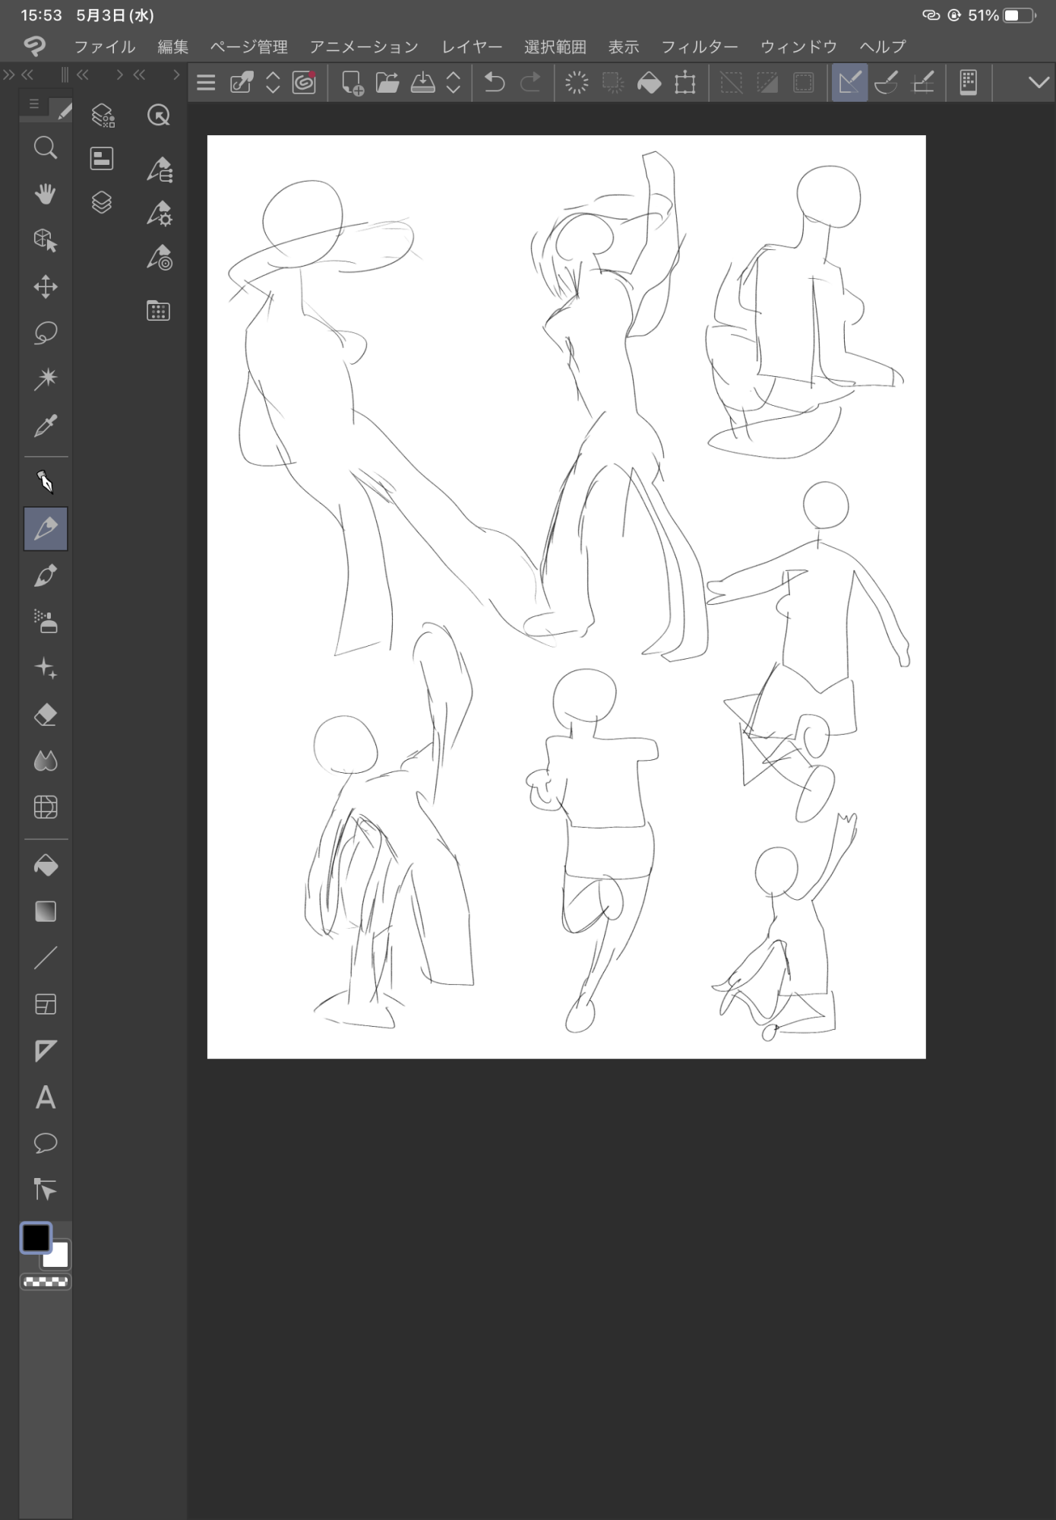
Task: Open the hamburger menu in command bar
Action: (x=206, y=82)
